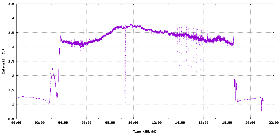Viewport: 280px width, 134px height.
Task: Click the 'Time (HH:MM)' x-axis title
Action: click(x=145, y=131)
